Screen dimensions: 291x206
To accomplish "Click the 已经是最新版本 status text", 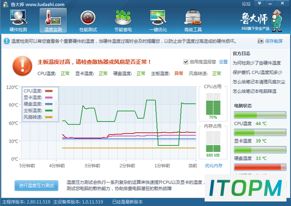I will 127,202.
